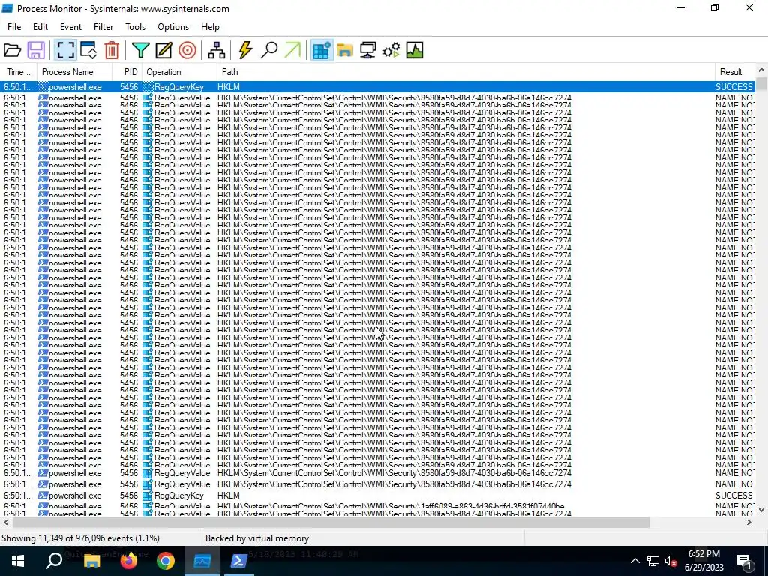The width and height of the screenshot is (768, 576).
Task: Toggle Show Profiling Events
Action: coord(414,50)
